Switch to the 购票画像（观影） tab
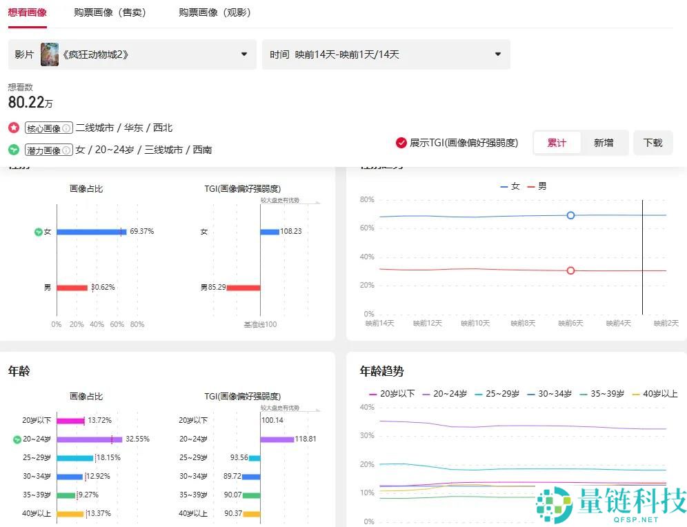 (215, 12)
